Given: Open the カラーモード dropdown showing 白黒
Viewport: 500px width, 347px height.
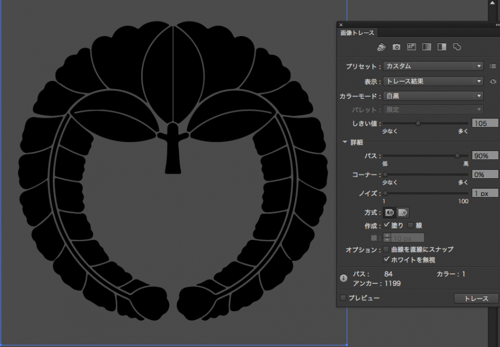Looking at the screenshot, I should tap(433, 96).
